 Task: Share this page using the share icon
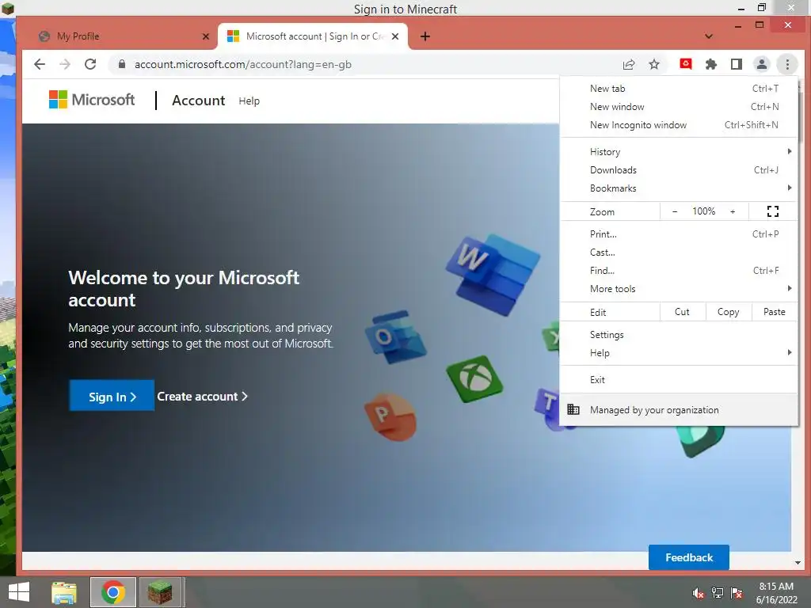pos(629,64)
